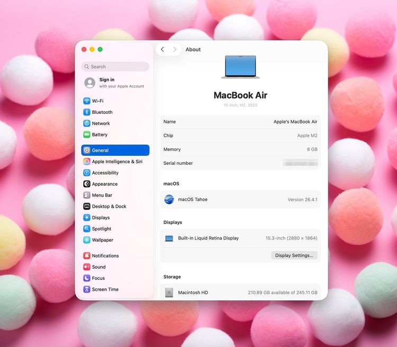Go forward with the right chevron
397x347 pixels.
point(175,49)
